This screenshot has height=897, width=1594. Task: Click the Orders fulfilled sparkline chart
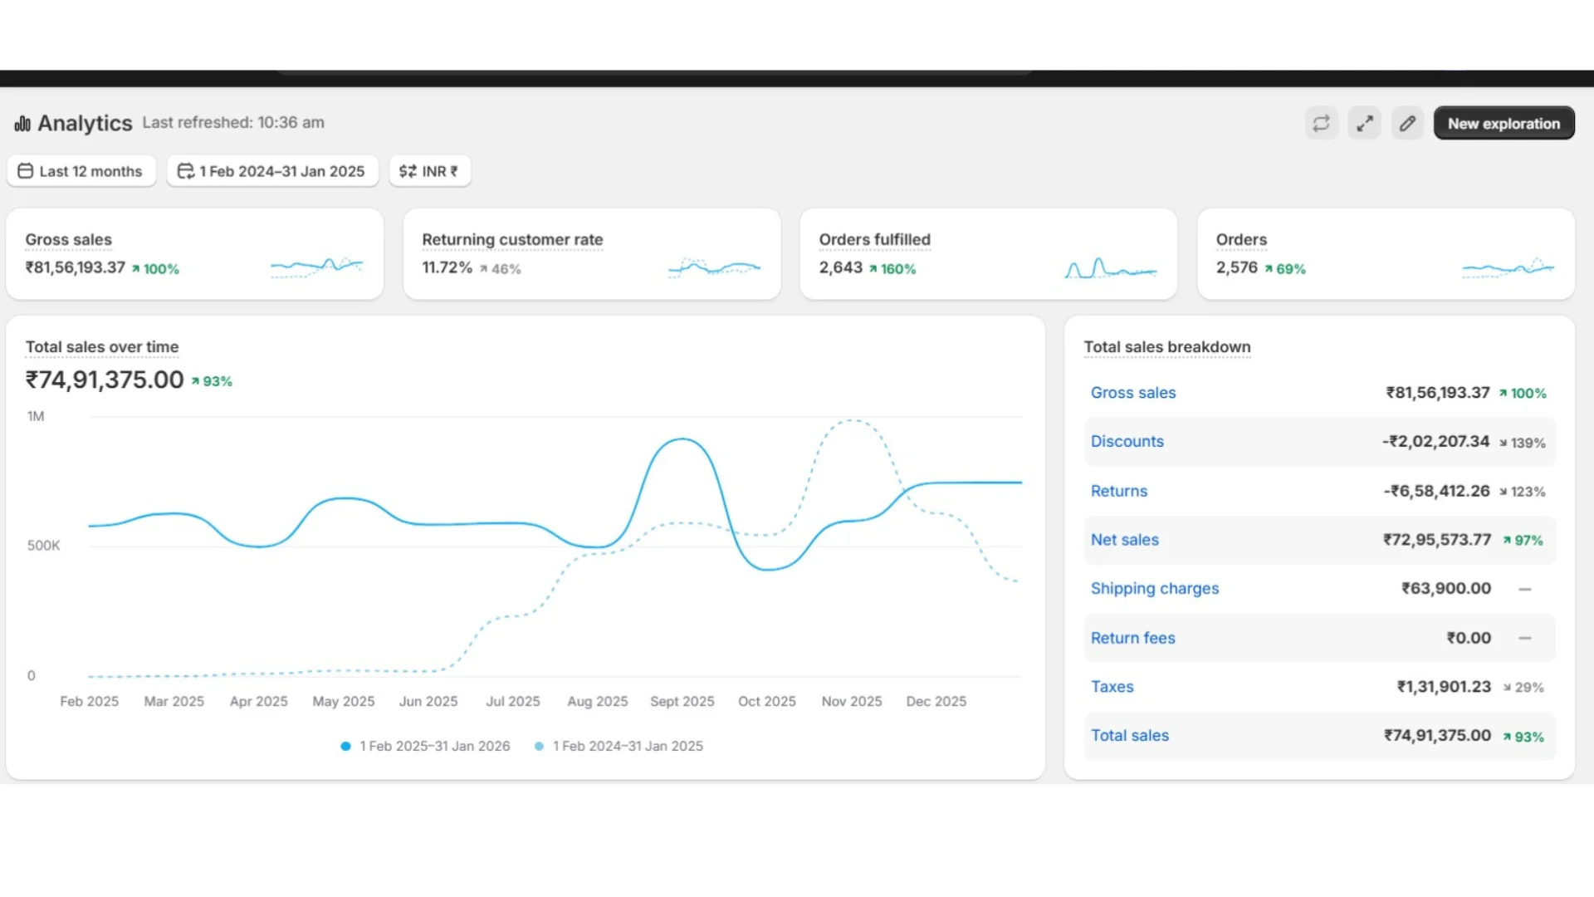1110,268
